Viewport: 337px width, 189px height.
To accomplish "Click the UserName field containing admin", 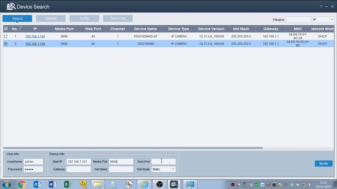I will [x=33, y=162].
